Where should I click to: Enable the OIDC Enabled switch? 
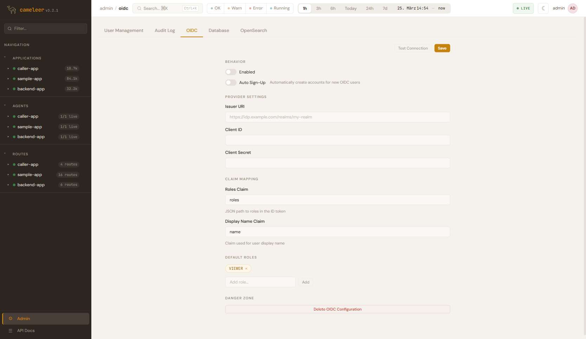(231, 72)
